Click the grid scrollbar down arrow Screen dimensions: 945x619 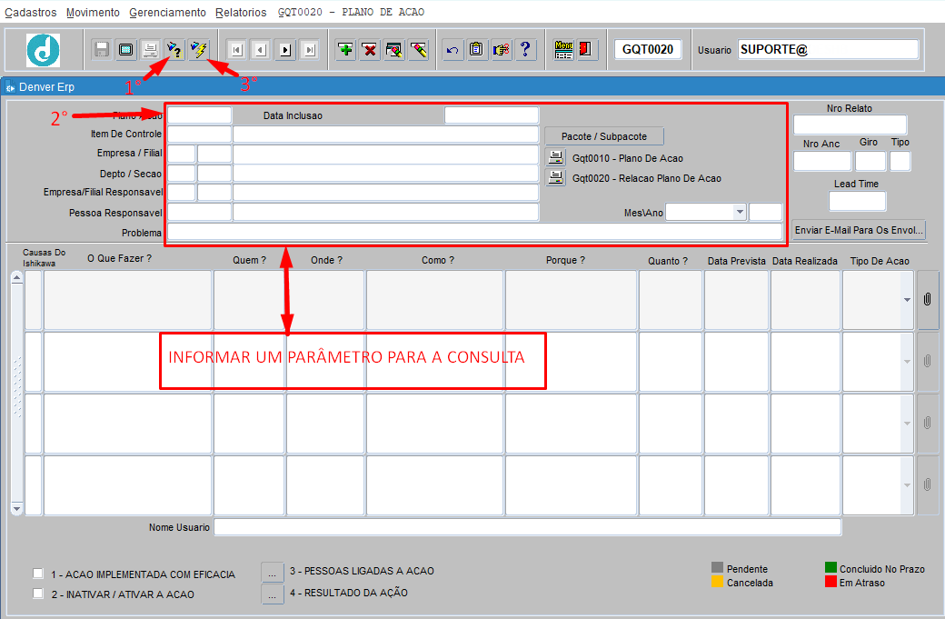click(17, 509)
